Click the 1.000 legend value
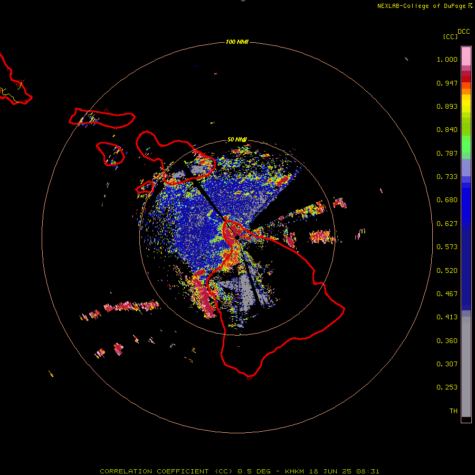This screenshot has height=475, width=475. 447,59
